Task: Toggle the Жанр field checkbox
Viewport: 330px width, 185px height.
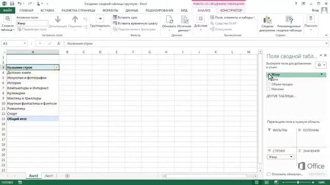Action: 268,75
